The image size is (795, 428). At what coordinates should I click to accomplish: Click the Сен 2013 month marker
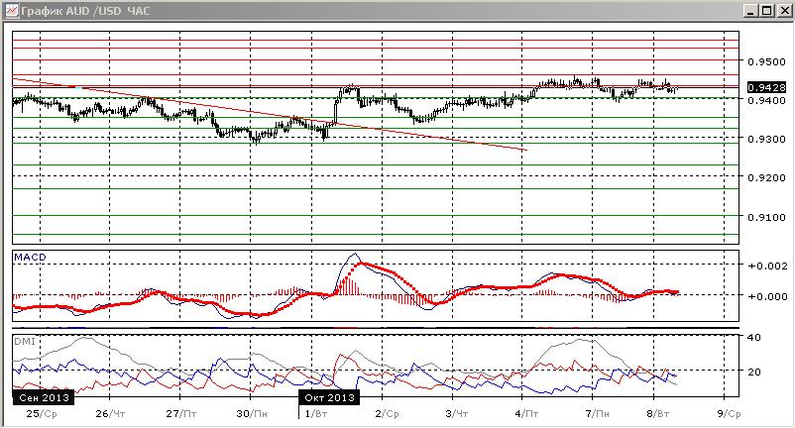pos(44,397)
